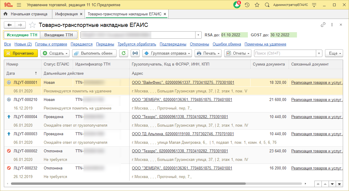Toggle the Прочитано button
This screenshot has width=349, height=191.
tap(21, 53)
